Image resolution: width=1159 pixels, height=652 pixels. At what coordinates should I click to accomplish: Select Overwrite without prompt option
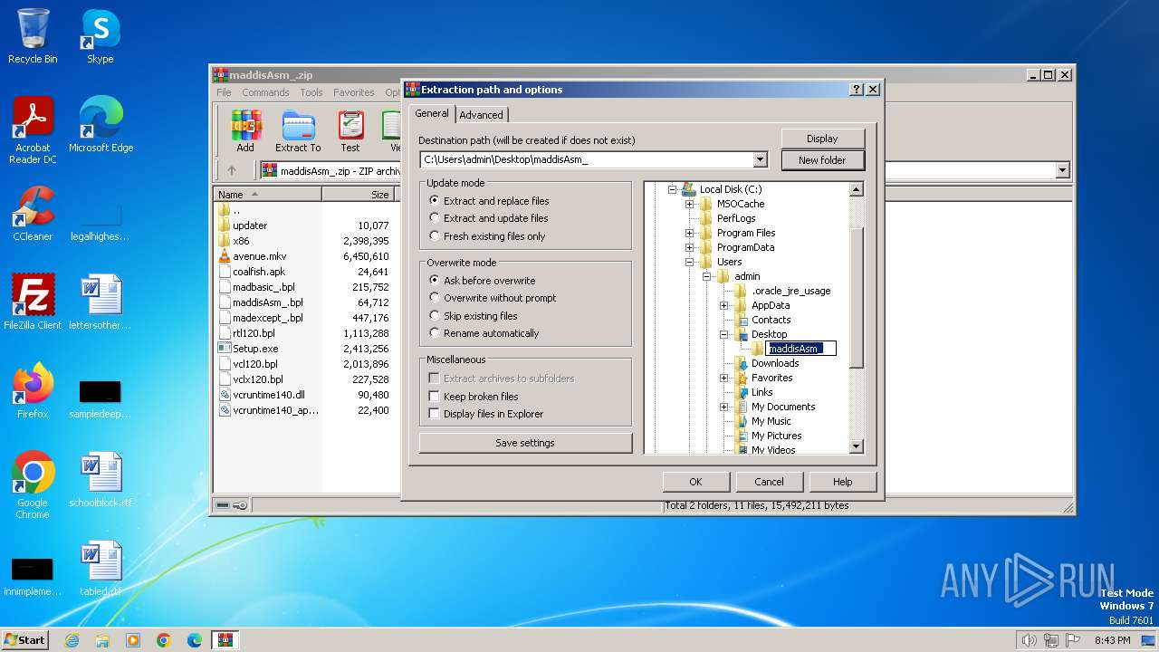pyautogui.click(x=493, y=298)
